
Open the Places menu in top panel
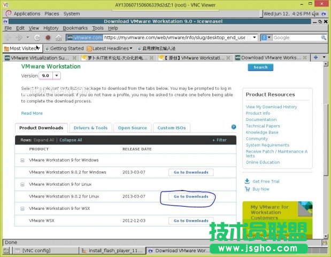click(x=52, y=14)
